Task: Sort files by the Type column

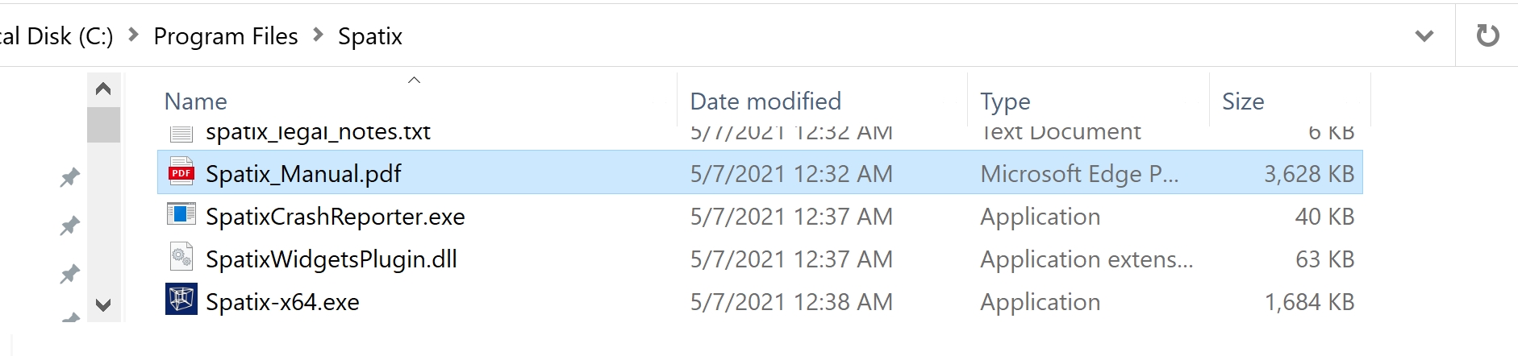Action: [1005, 101]
